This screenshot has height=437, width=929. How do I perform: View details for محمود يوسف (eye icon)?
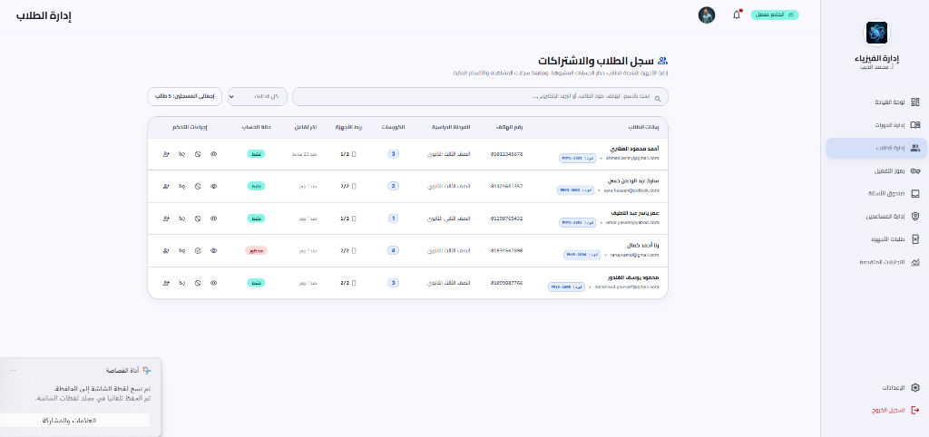pyautogui.click(x=213, y=283)
